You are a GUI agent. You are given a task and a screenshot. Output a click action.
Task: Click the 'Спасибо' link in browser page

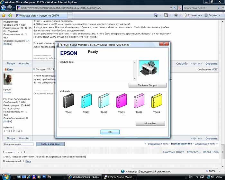(182, 64)
